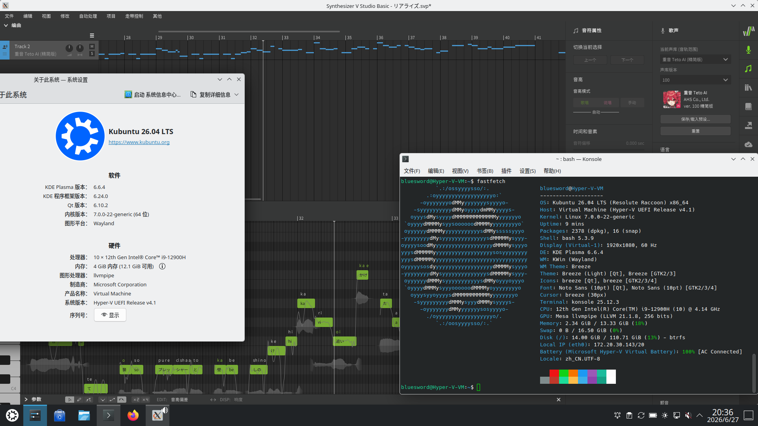Open Dolphin file manager from taskbar
758x426 pixels.
(x=84, y=415)
